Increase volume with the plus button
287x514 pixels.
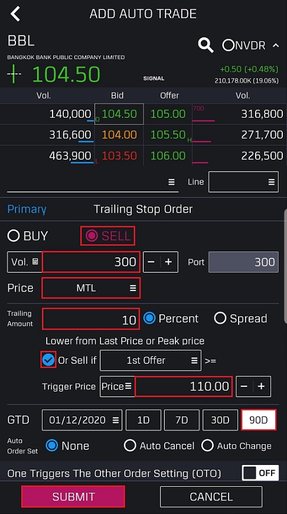click(x=169, y=262)
